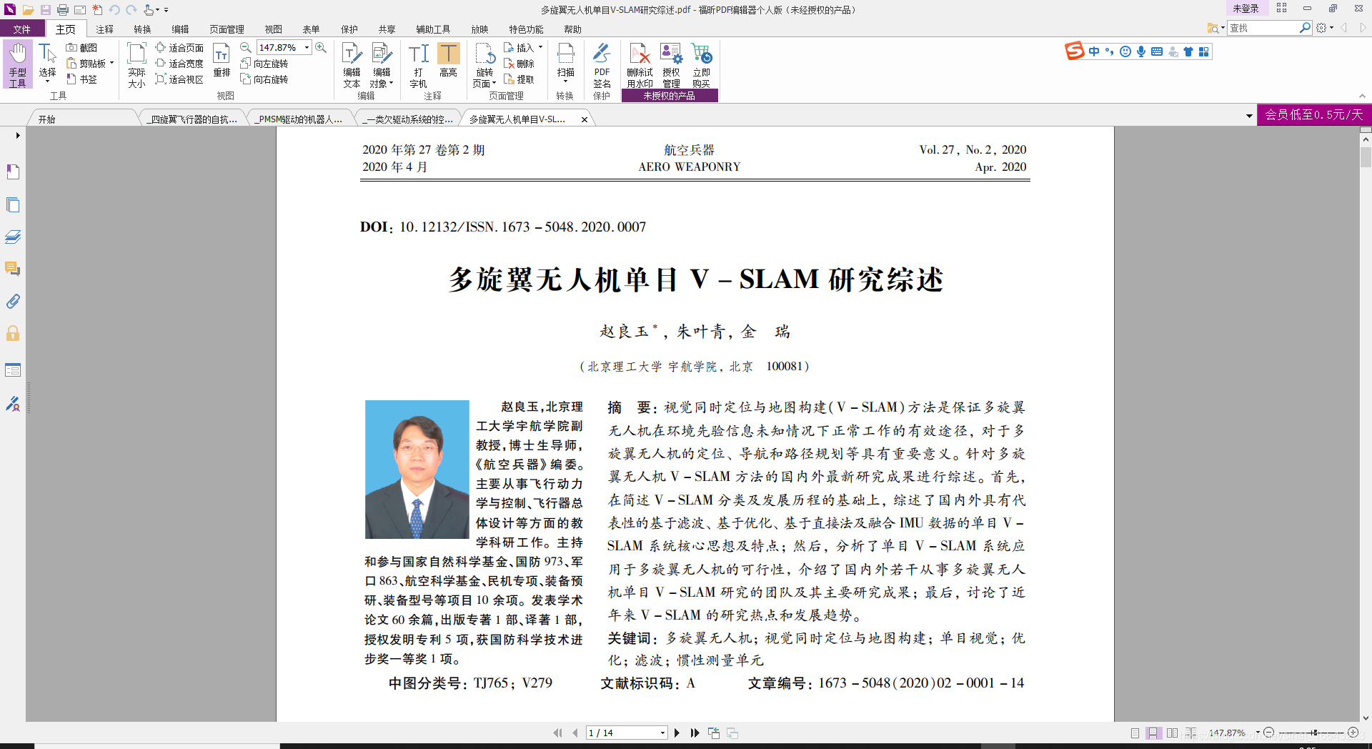
Task: Select the Typewriter (打字机) tool
Action: pyautogui.click(x=418, y=64)
